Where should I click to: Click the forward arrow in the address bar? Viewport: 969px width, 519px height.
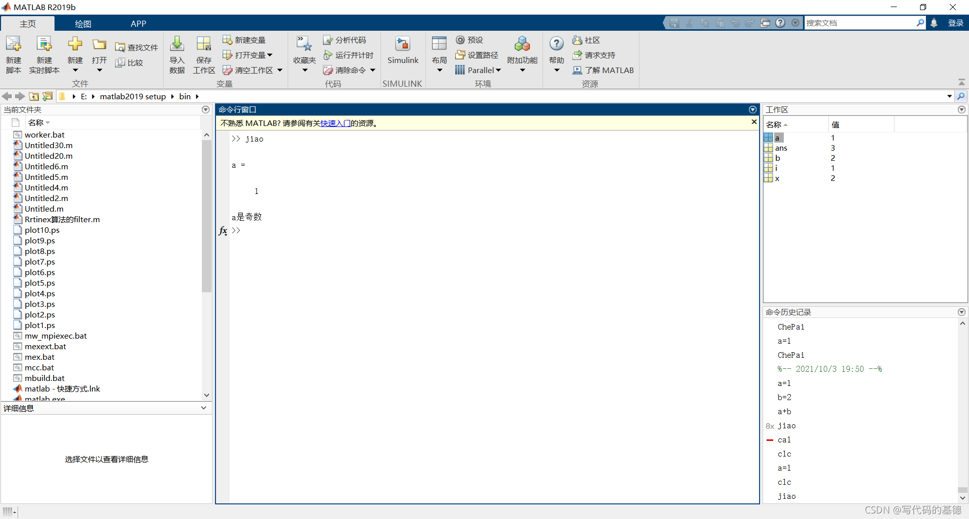(x=20, y=96)
